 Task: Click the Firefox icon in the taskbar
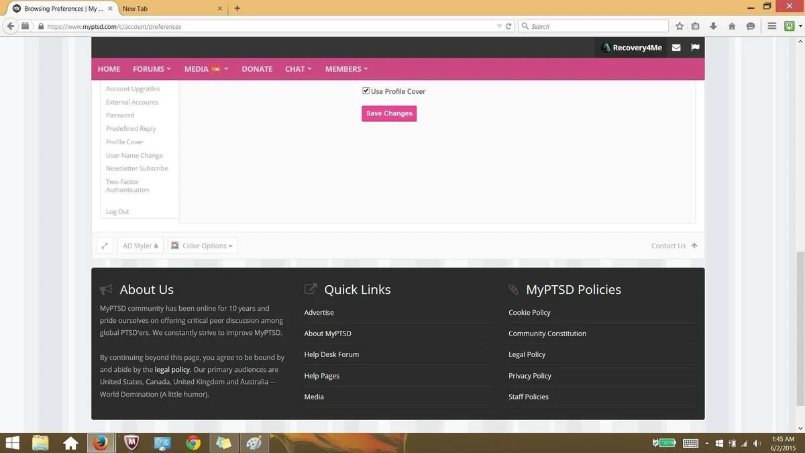pos(101,443)
